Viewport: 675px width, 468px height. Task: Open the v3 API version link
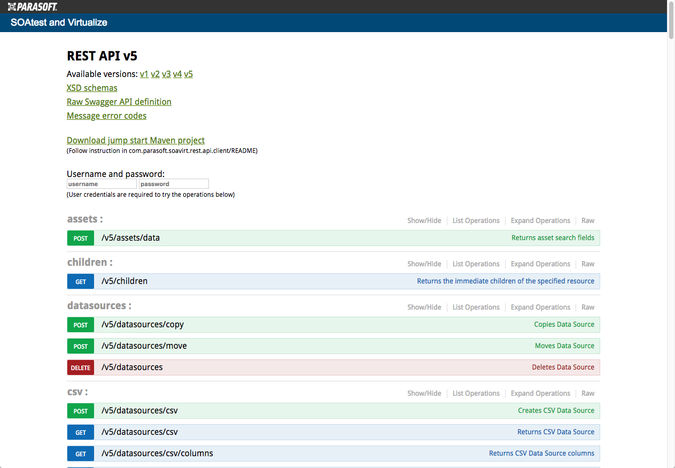point(166,74)
